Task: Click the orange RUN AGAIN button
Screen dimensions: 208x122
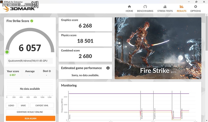Action: [x=30, y=119]
